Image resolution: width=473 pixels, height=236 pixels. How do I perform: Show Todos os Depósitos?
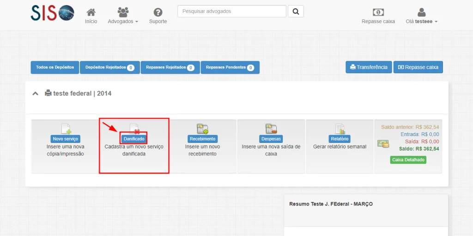[55, 67]
